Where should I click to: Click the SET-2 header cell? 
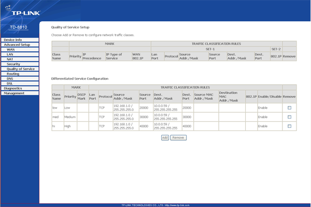tap(276, 49)
